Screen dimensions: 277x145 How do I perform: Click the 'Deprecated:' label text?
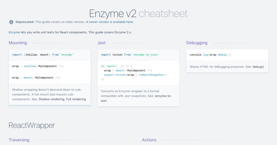click(x=25, y=22)
